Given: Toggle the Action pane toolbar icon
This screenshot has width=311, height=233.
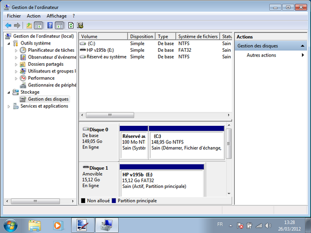Looking at the screenshot, I should (60, 25).
